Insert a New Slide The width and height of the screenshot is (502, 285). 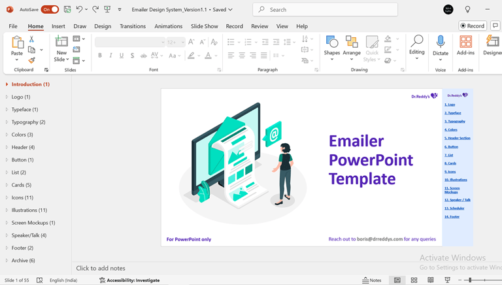click(61, 48)
